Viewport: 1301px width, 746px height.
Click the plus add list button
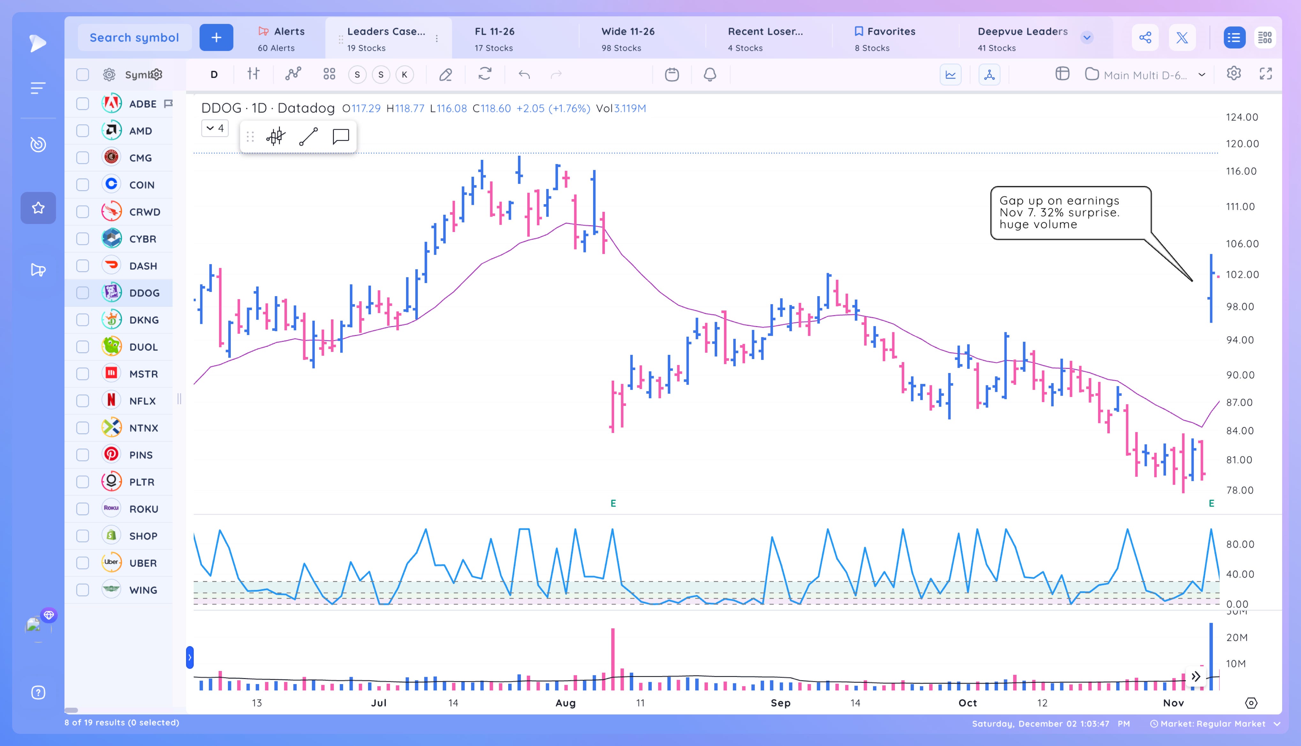click(x=216, y=37)
